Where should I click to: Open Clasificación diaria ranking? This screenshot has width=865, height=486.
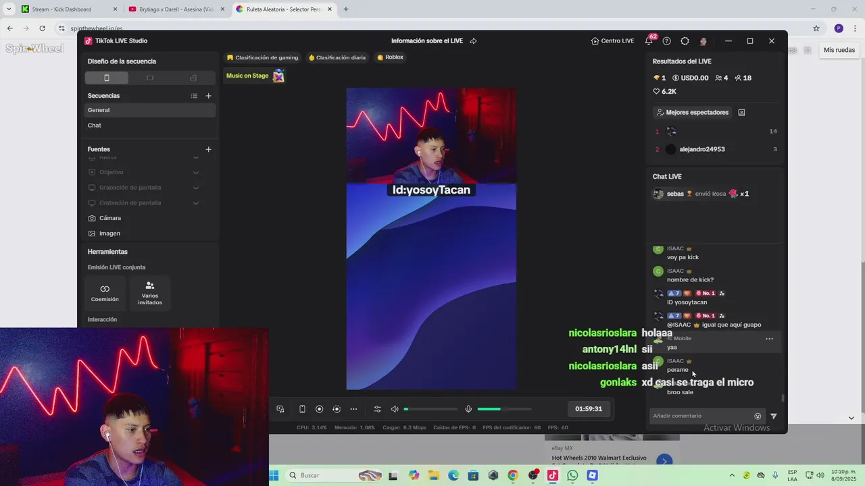337,57
